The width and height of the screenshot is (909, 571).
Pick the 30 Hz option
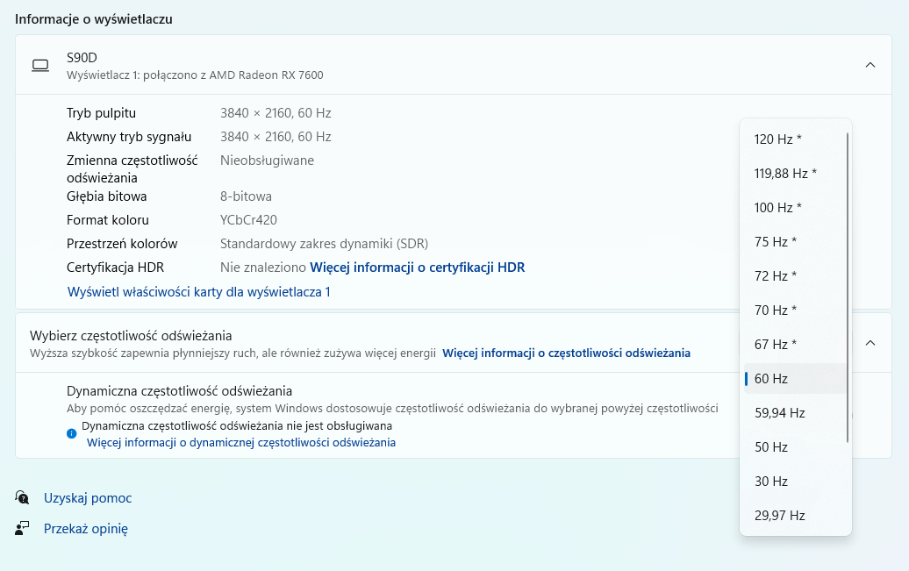coord(794,482)
